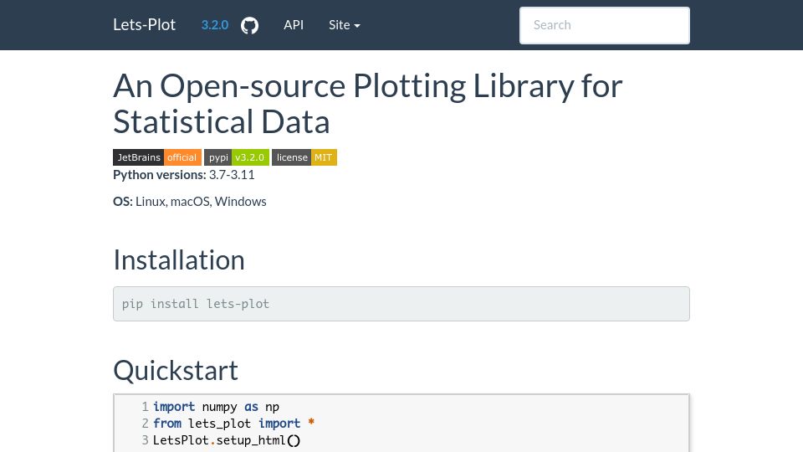Click the 'Python versions: 3.7-3.11' text
803x452 pixels.
coord(184,175)
